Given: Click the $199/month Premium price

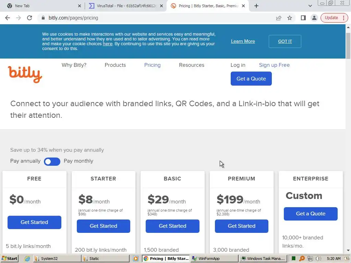Looking at the screenshot, I should (238, 200).
